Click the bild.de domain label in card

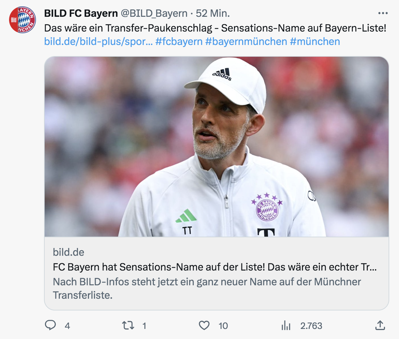coord(69,252)
